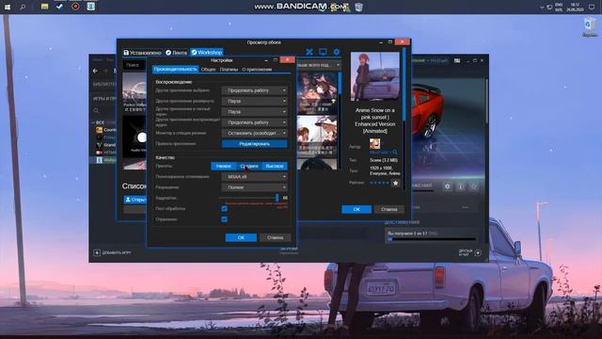The image size is (602, 339).
Task: Open notification center icon in system tray
Action: [x=592, y=7]
